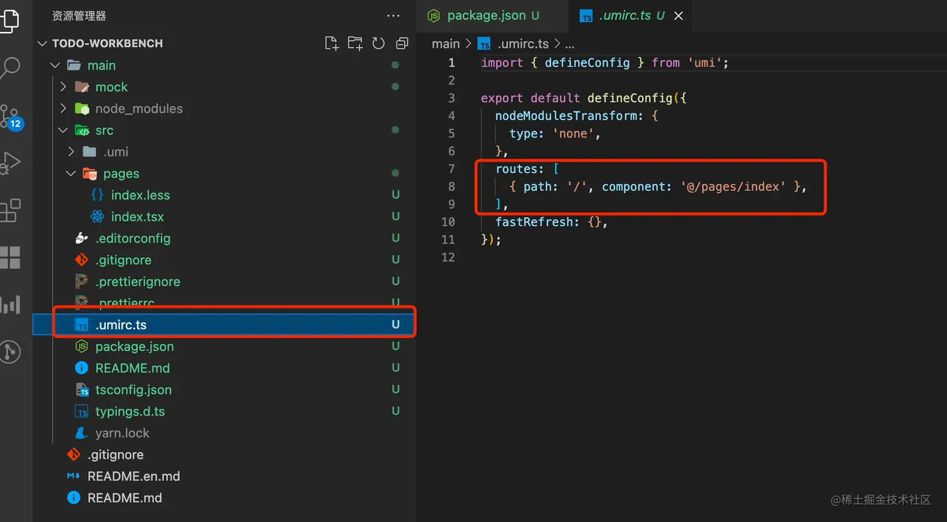Screen dimensions: 947x522
Task: Collapse the src folder
Action: tap(63, 130)
